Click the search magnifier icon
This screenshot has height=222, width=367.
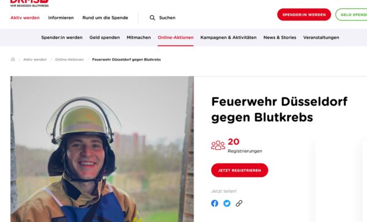(x=152, y=18)
